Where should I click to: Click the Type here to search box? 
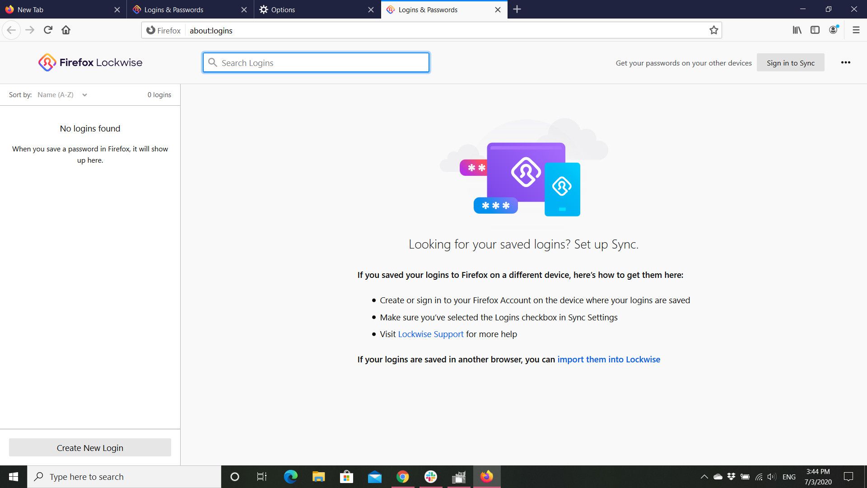[x=124, y=477]
